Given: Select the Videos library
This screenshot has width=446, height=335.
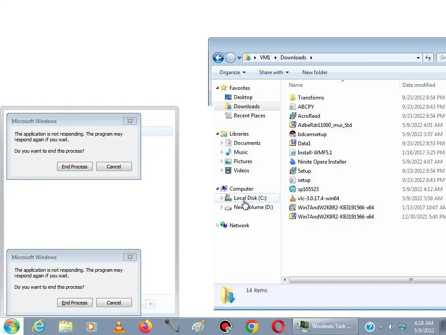Looking at the screenshot, I should (241, 171).
